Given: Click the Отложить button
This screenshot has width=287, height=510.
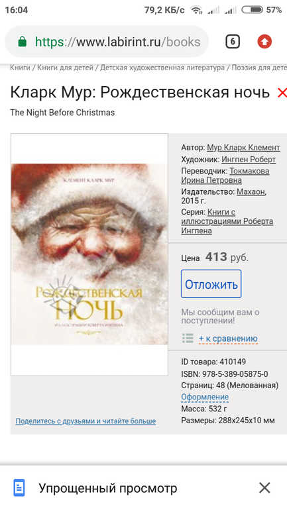Looking at the screenshot, I should click(211, 283).
